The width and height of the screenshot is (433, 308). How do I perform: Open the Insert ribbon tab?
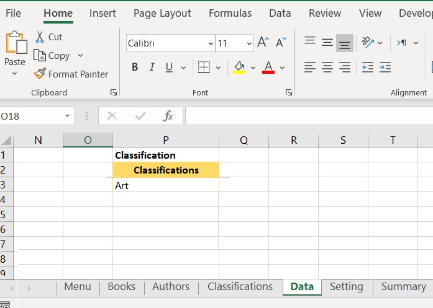click(103, 13)
